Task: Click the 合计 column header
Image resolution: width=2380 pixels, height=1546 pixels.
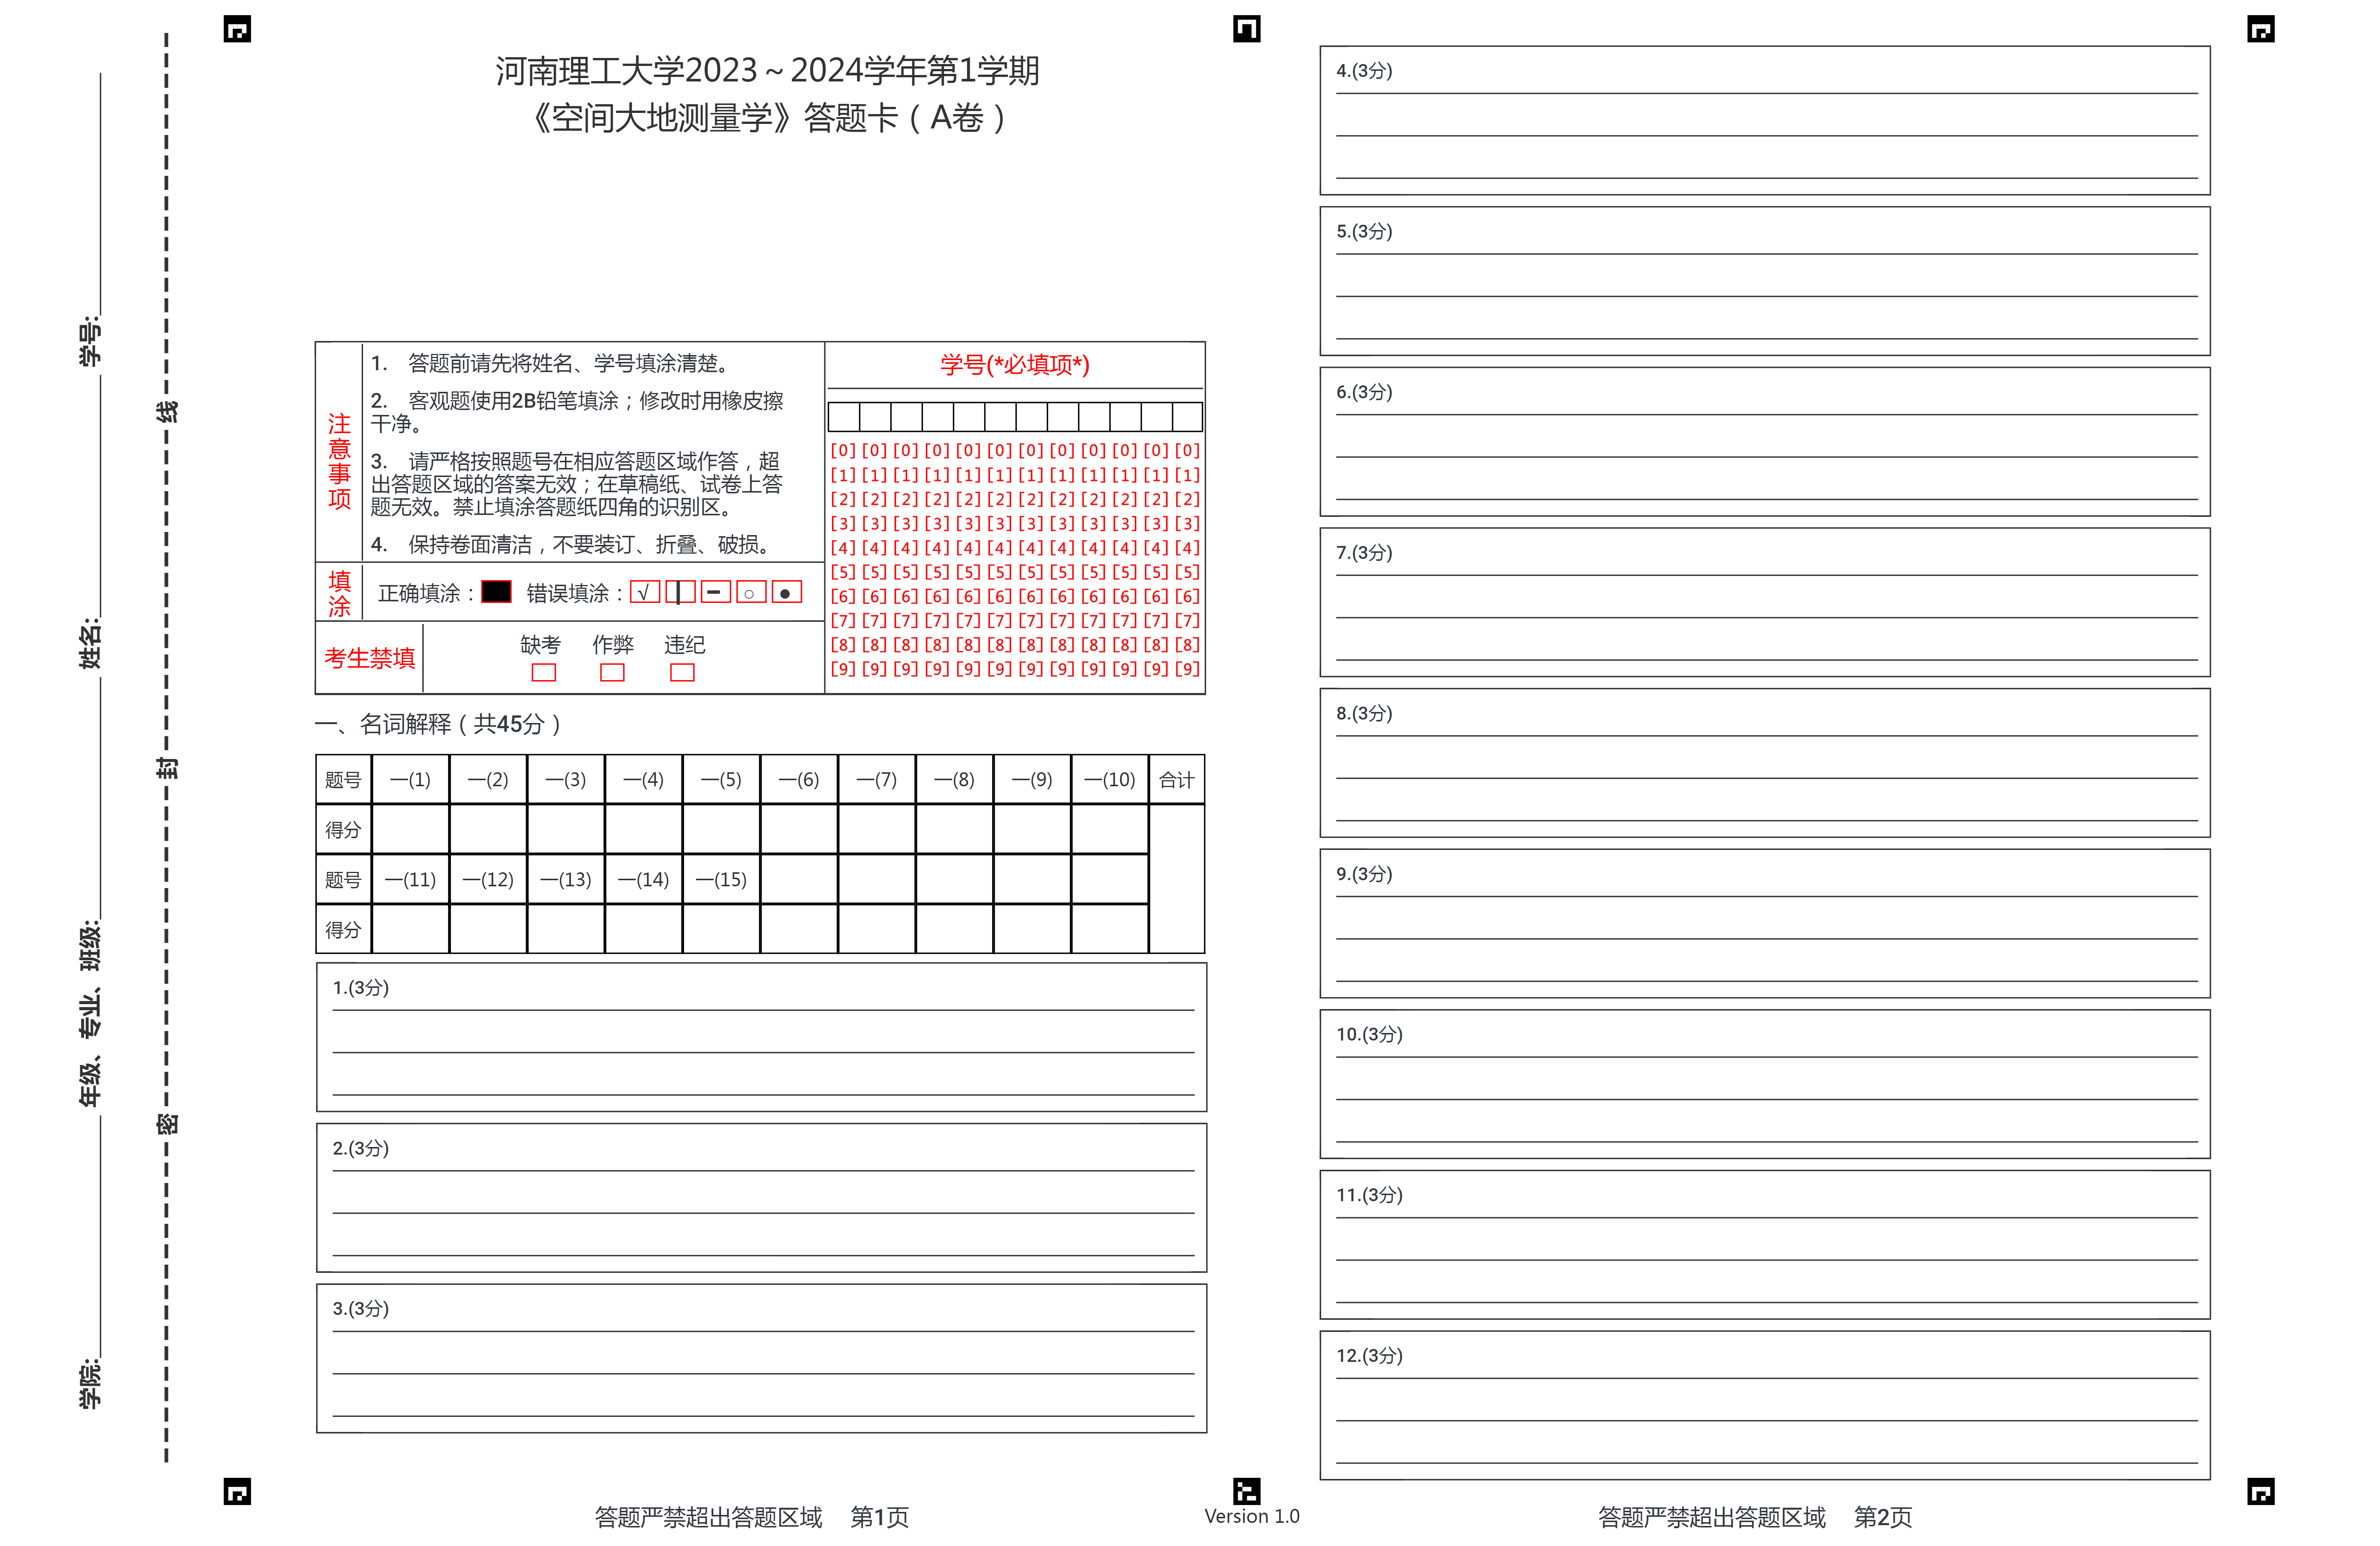Action: pyautogui.click(x=1177, y=779)
